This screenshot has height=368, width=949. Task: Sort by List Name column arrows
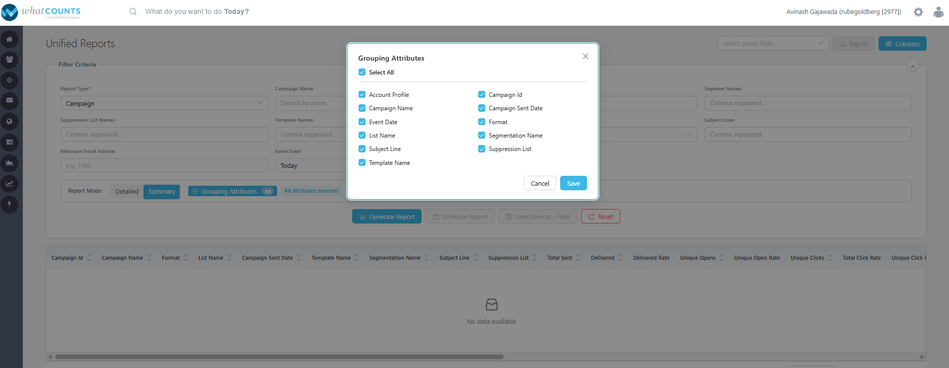click(229, 258)
